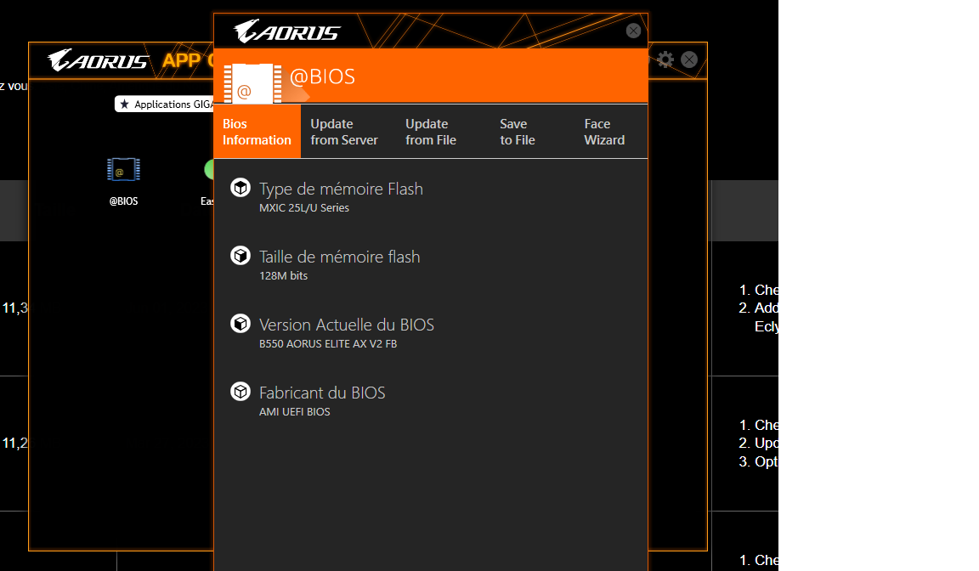The image size is (979, 571).
Task: Click the AORUS logo in App Center
Action: click(x=98, y=60)
